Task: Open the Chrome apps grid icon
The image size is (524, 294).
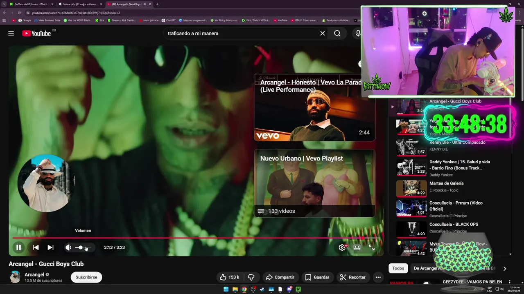Action: [5, 20]
